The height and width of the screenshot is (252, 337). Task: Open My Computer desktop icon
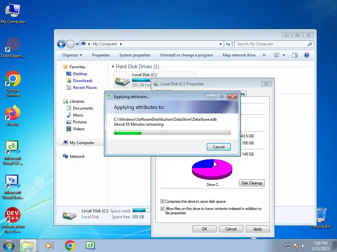click(x=13, y=14)
